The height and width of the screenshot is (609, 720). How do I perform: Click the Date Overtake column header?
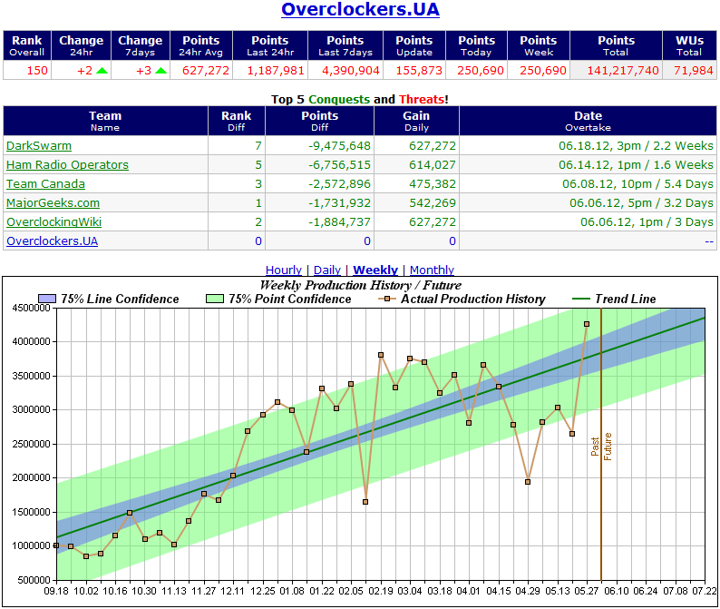588,121
